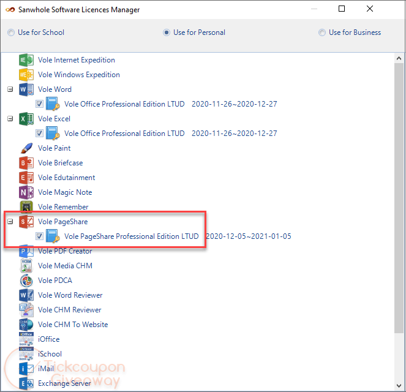
Task: Click licence key icon under Vole Excel
Action: tap(53, 134)
